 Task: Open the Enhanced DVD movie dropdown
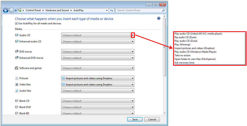tap(98, 58)
